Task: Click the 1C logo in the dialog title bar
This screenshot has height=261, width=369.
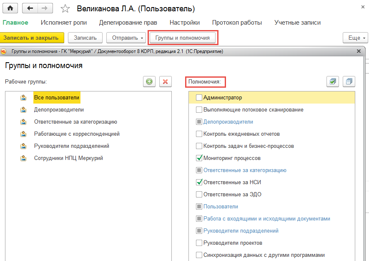Action: [3, 51]
